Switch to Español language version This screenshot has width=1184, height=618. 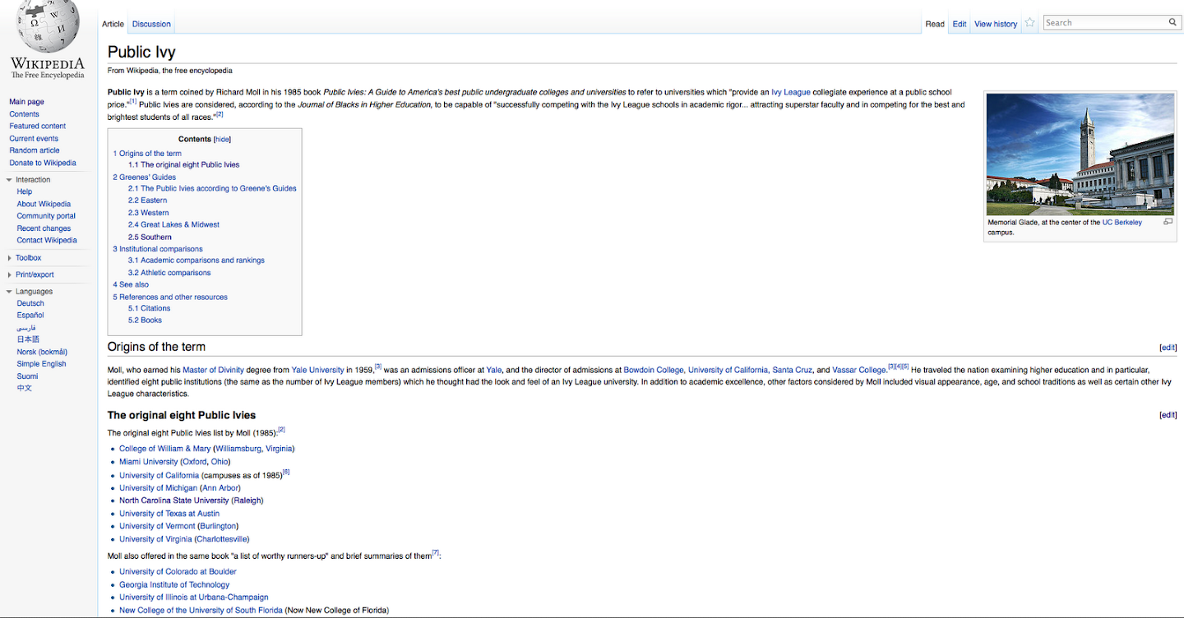tap(30, 316)
